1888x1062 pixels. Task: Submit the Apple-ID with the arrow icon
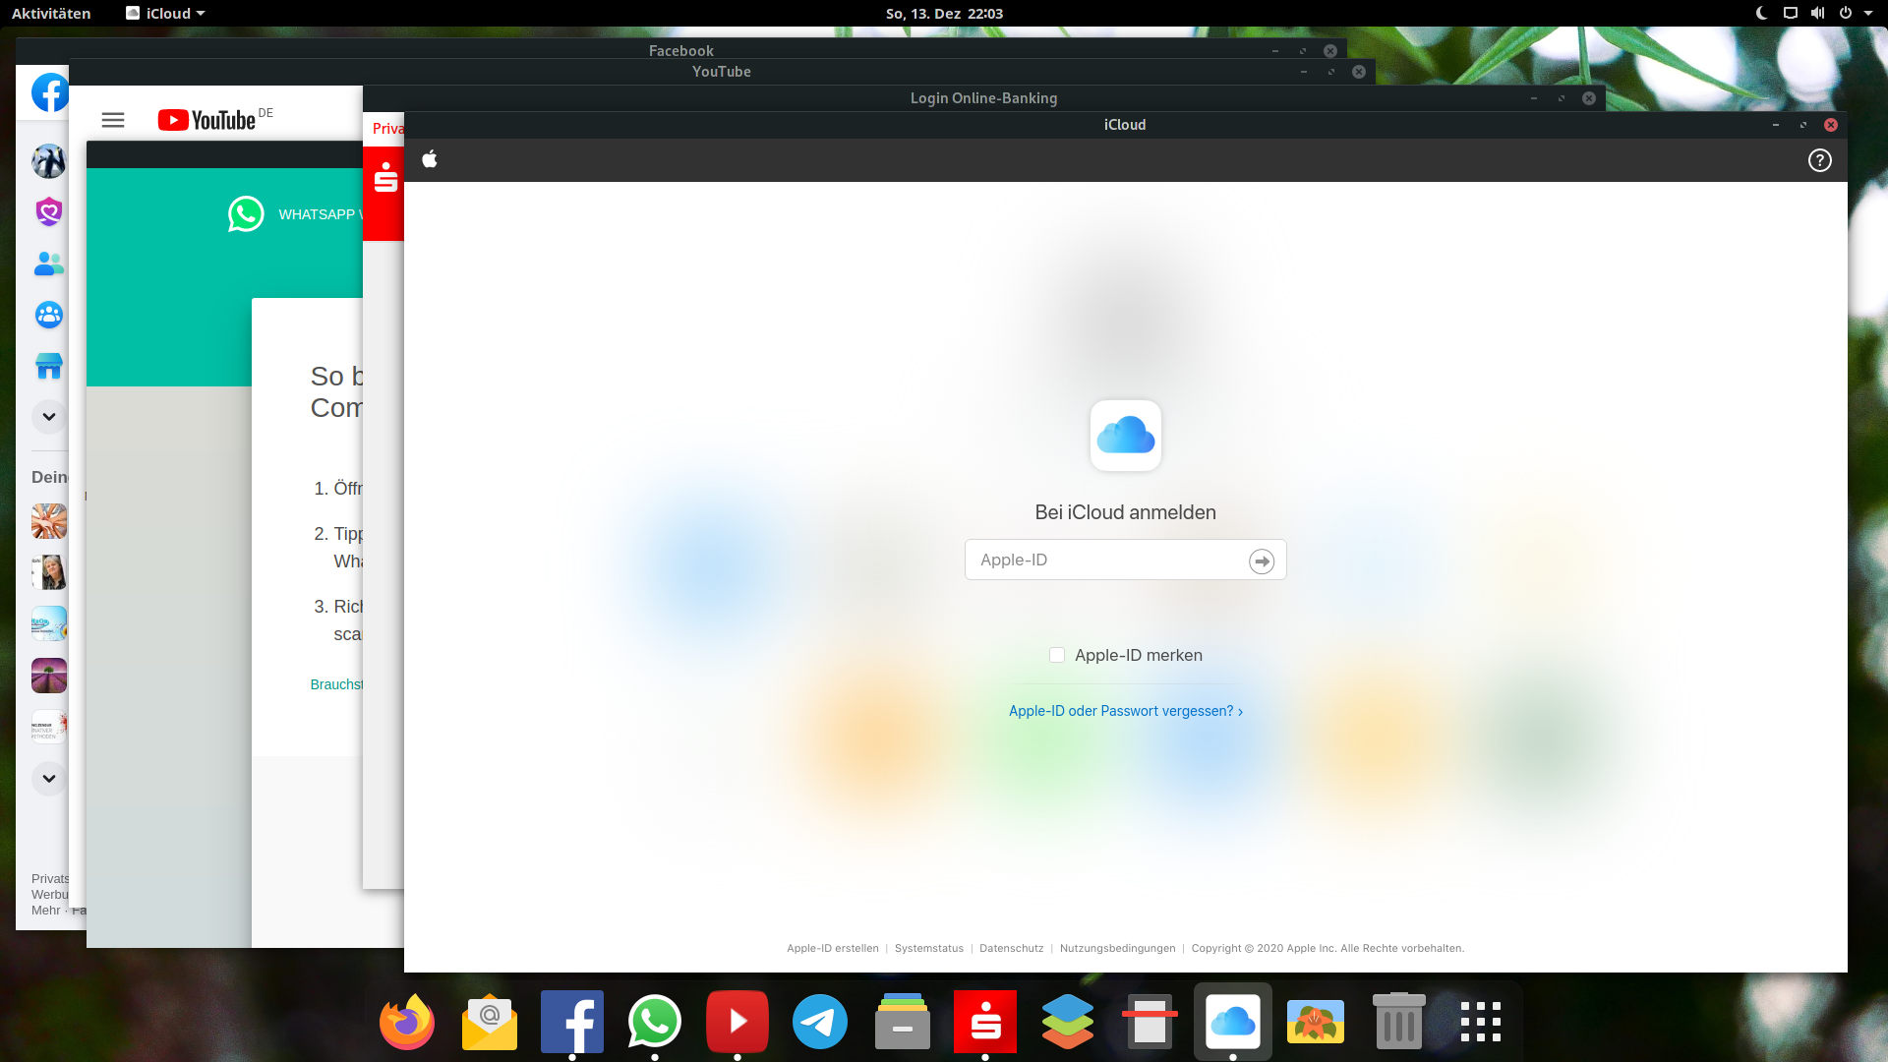point(1262,560)
